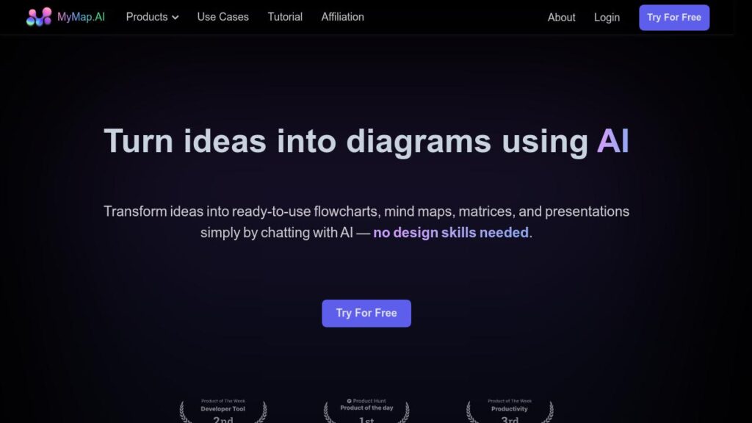Click the central Try For Free button
Viewport: 752px width, 423px height.
pyautogui.click(x=366, y=313)
